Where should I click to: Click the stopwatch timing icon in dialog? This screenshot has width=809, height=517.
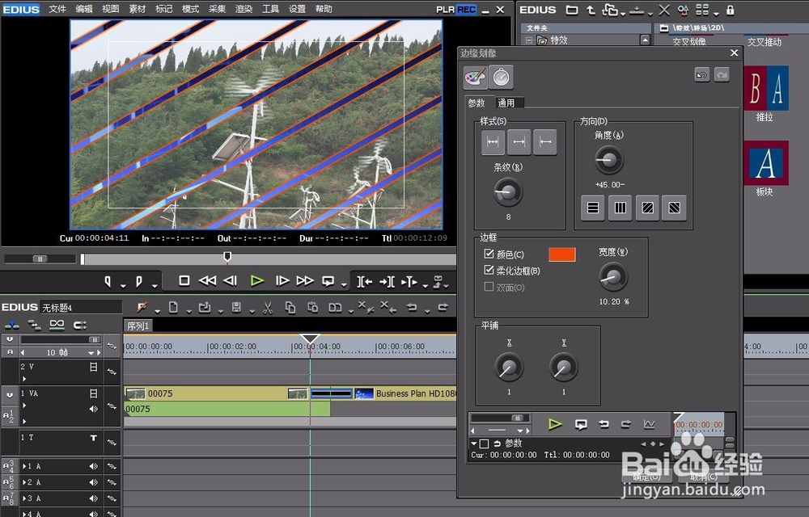(501, 78)
